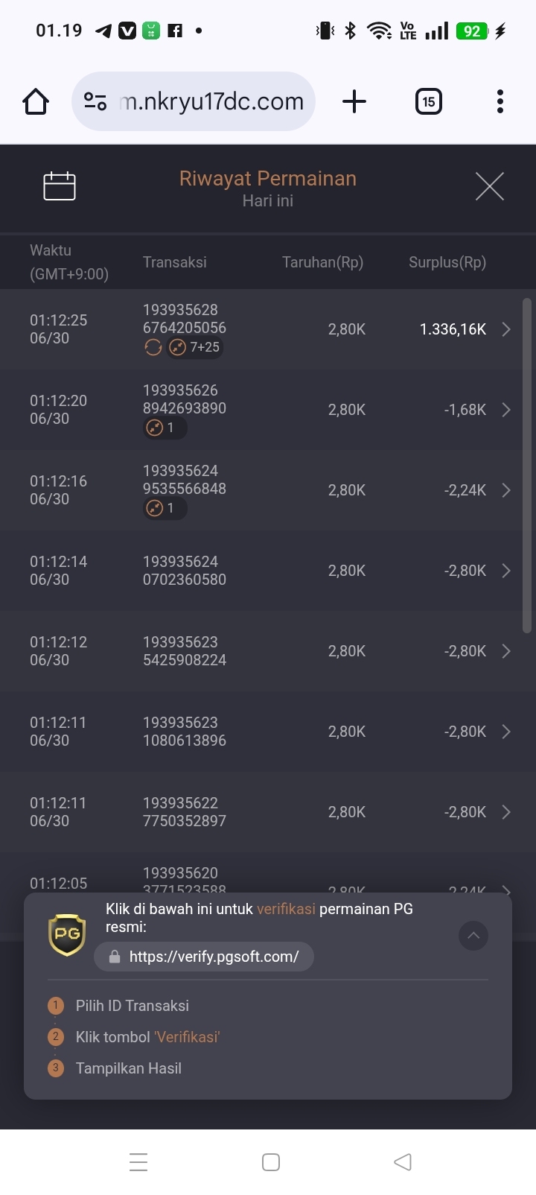Click the PG shield logo
The height and width of the screenshot is (1195, 536).
pos(67,934)
